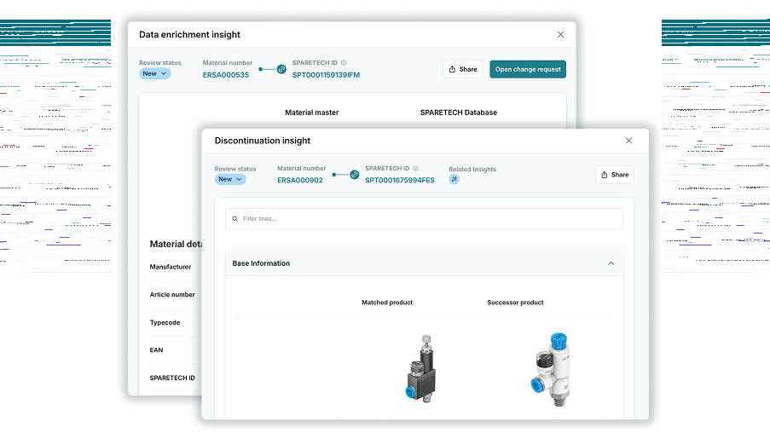Open SPARETECH ID SPT0001675994FES link
The width and height of the screenshot is (770, 433).
coord(400,180)
